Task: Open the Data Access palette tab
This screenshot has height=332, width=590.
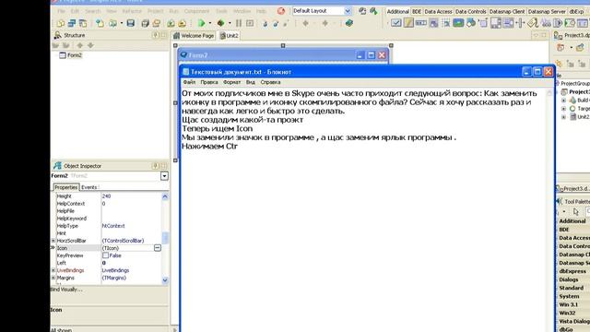Action: point(439,12)
